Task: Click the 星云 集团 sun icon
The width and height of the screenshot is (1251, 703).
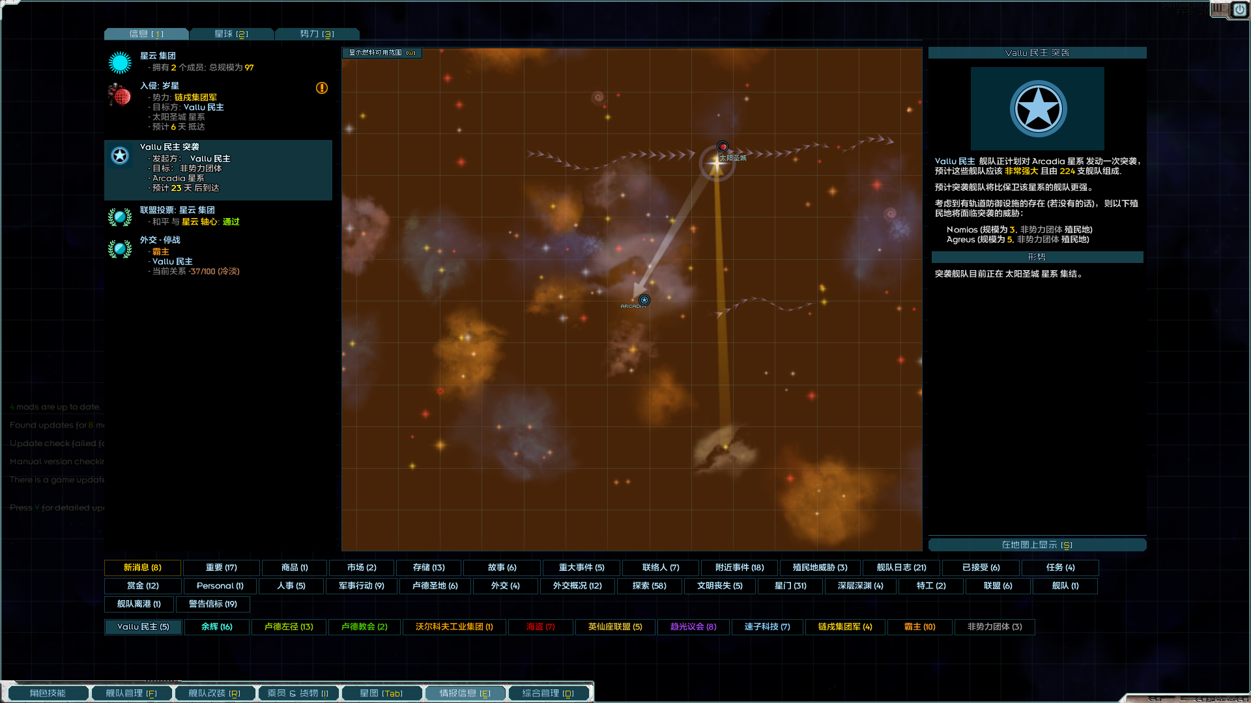Action: point(120,62)
